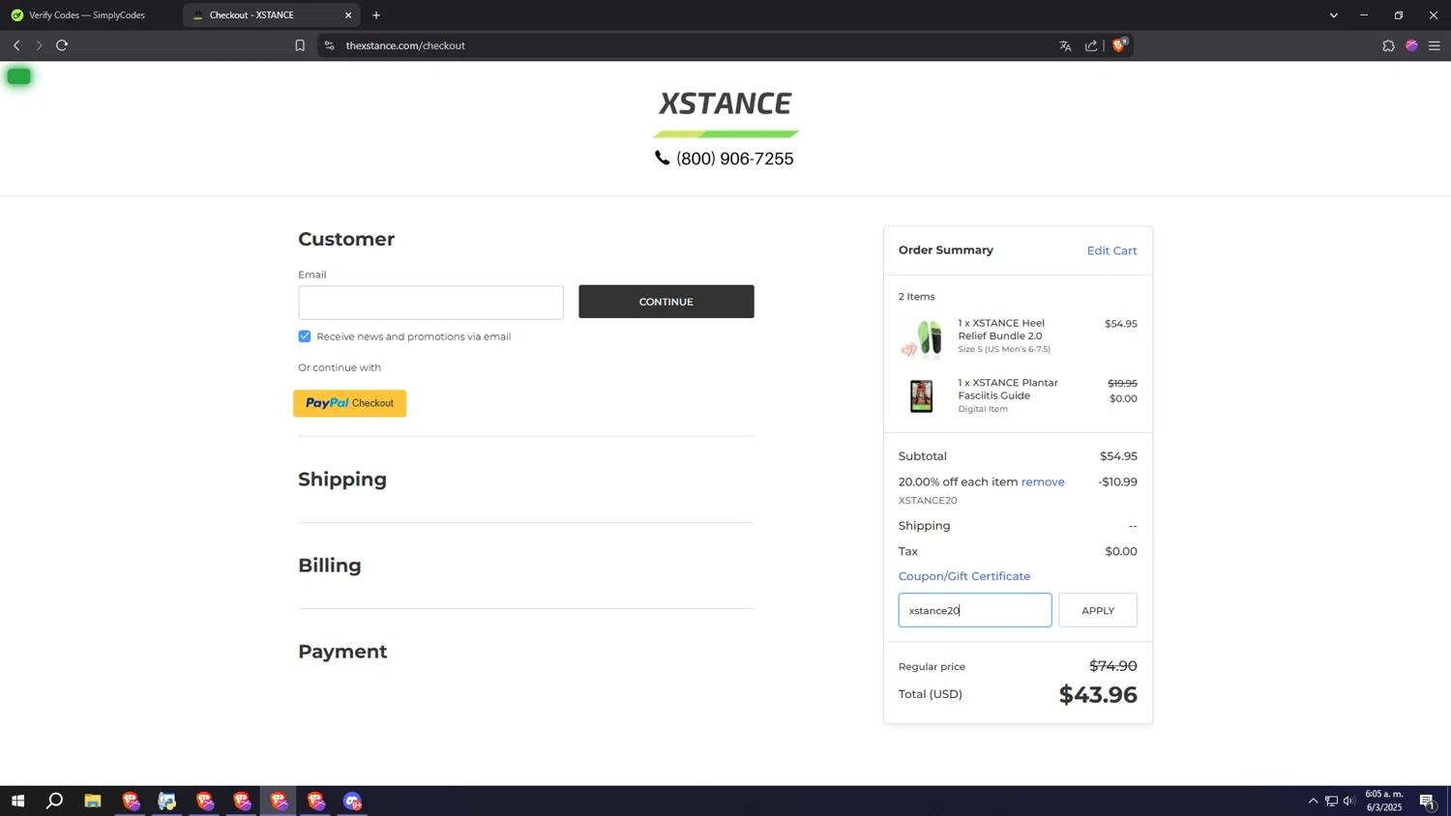Select the Checkout - XSTANCE tab

pyautogui.click(x=271, y=15)
